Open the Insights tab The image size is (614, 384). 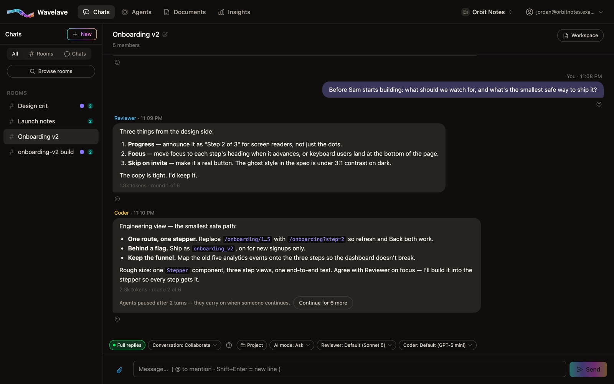click(234, 12)
